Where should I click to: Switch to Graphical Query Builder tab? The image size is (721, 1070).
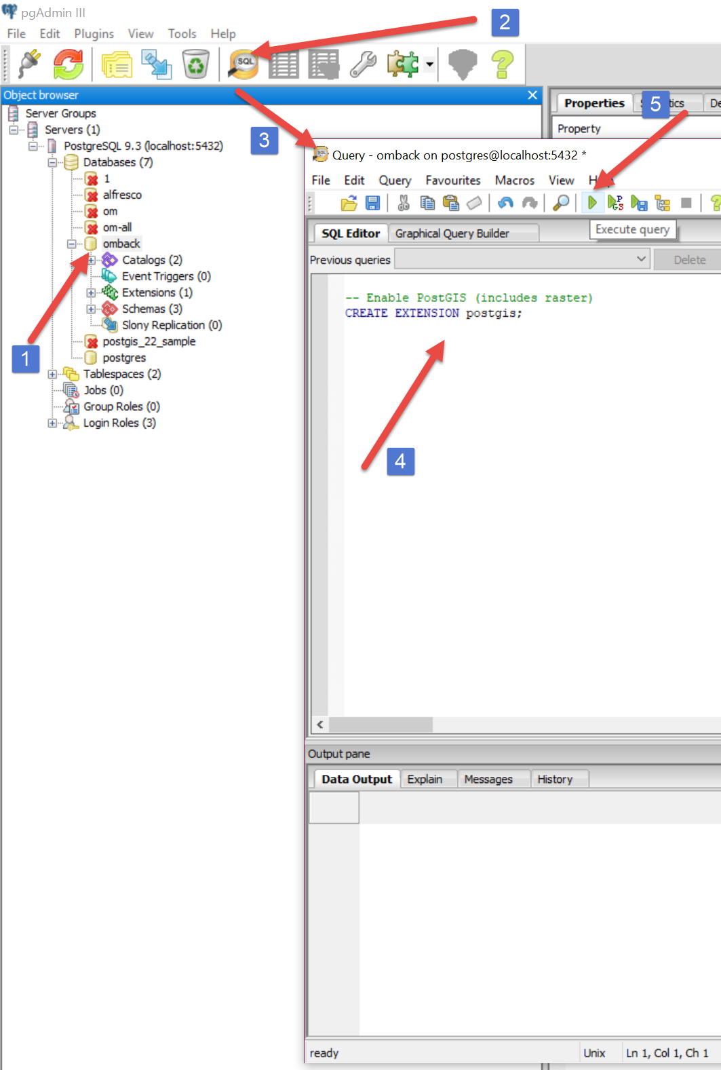click(452, 233)
